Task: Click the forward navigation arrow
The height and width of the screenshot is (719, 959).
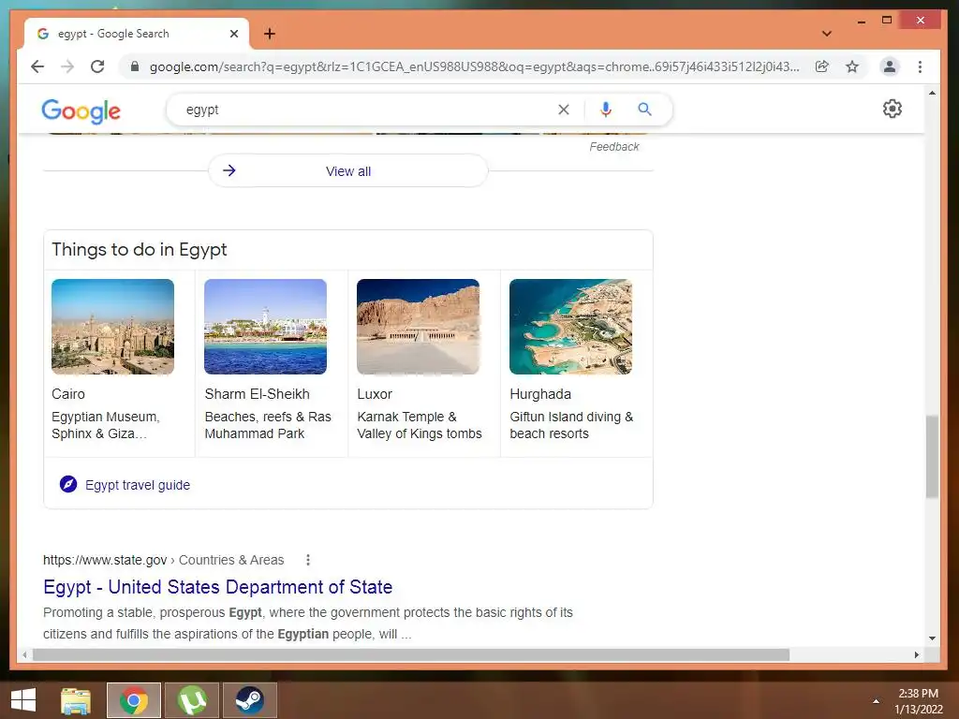Action: point(67,66)
